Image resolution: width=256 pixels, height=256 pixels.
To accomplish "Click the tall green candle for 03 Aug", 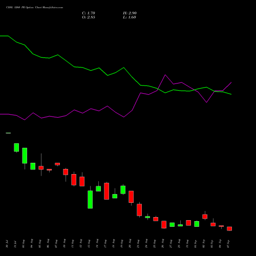I will [x=25, y=156].
